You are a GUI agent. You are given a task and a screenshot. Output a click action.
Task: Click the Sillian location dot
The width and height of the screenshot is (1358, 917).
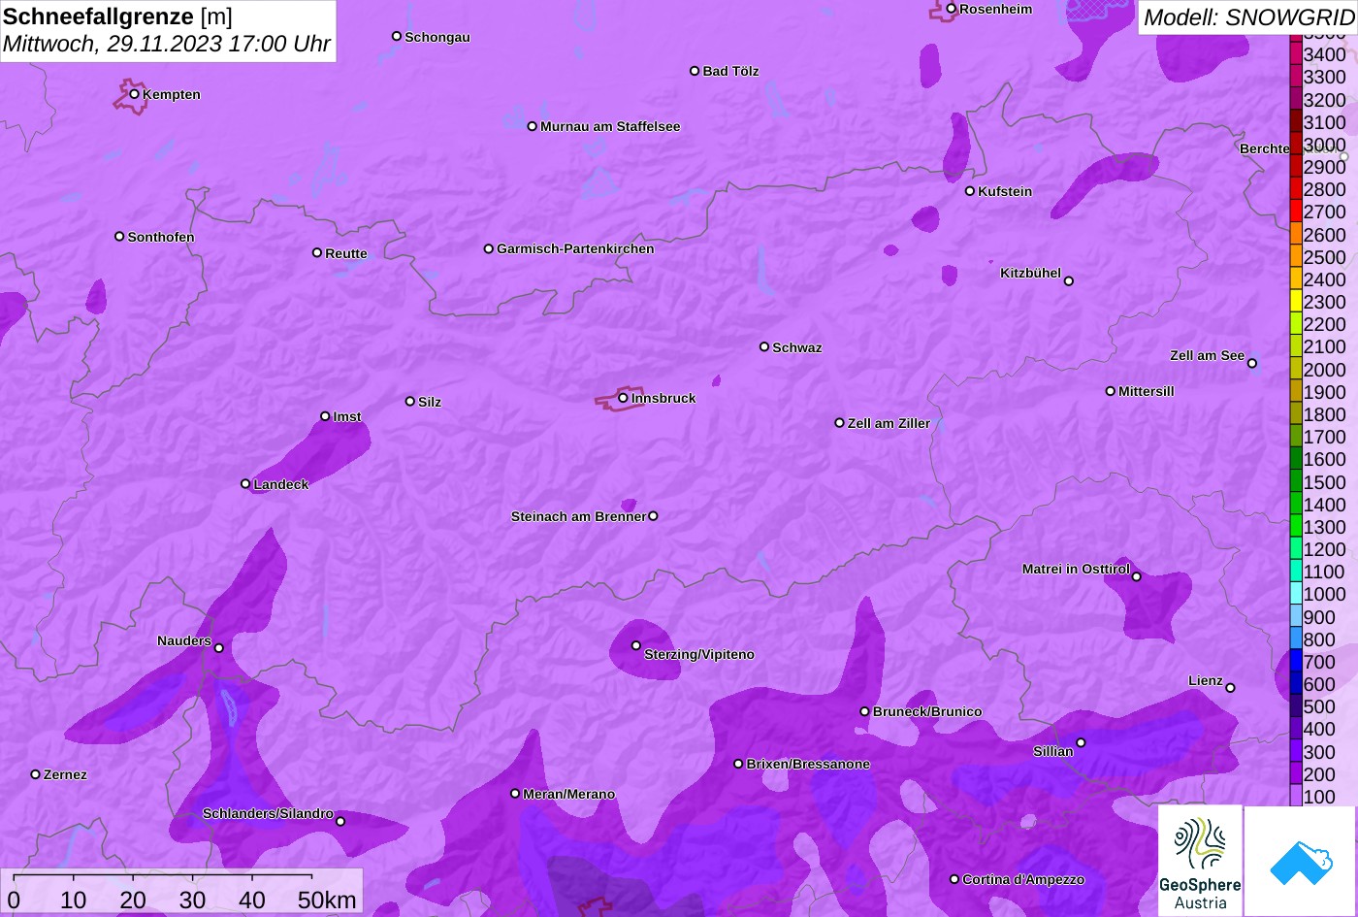click(x=1081, y=743)
